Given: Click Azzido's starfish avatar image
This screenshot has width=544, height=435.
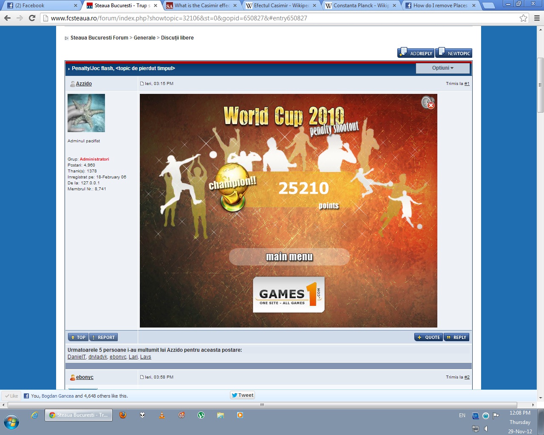Looking at the screenshot, I should tap(86, 113).
